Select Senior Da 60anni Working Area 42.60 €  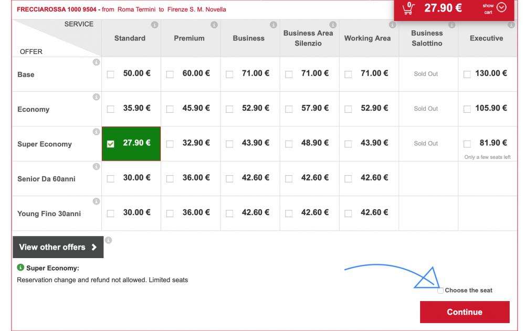pos(348,179)
